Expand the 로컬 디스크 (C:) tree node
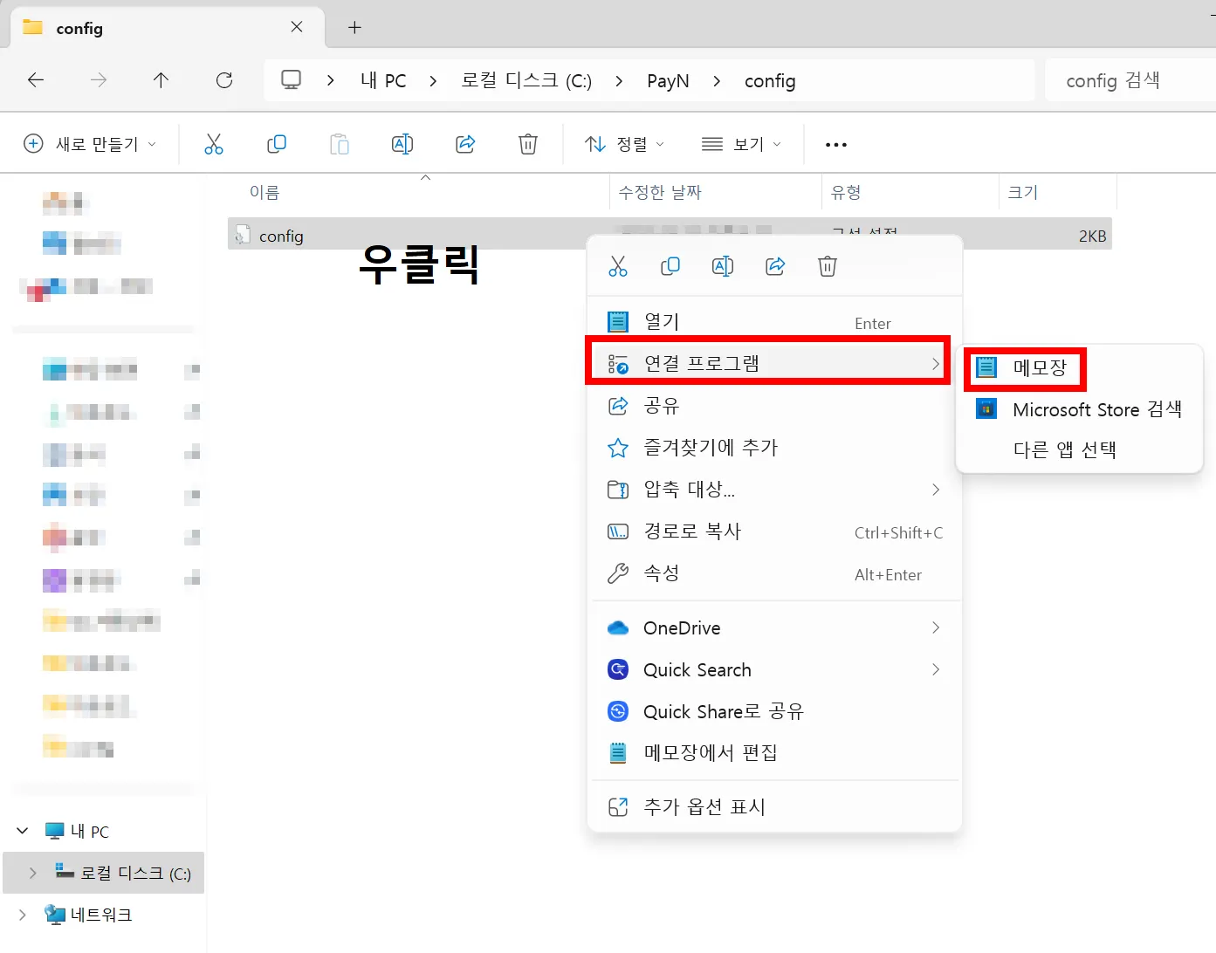Screen dimensions: 1216x953 point(33,873)
